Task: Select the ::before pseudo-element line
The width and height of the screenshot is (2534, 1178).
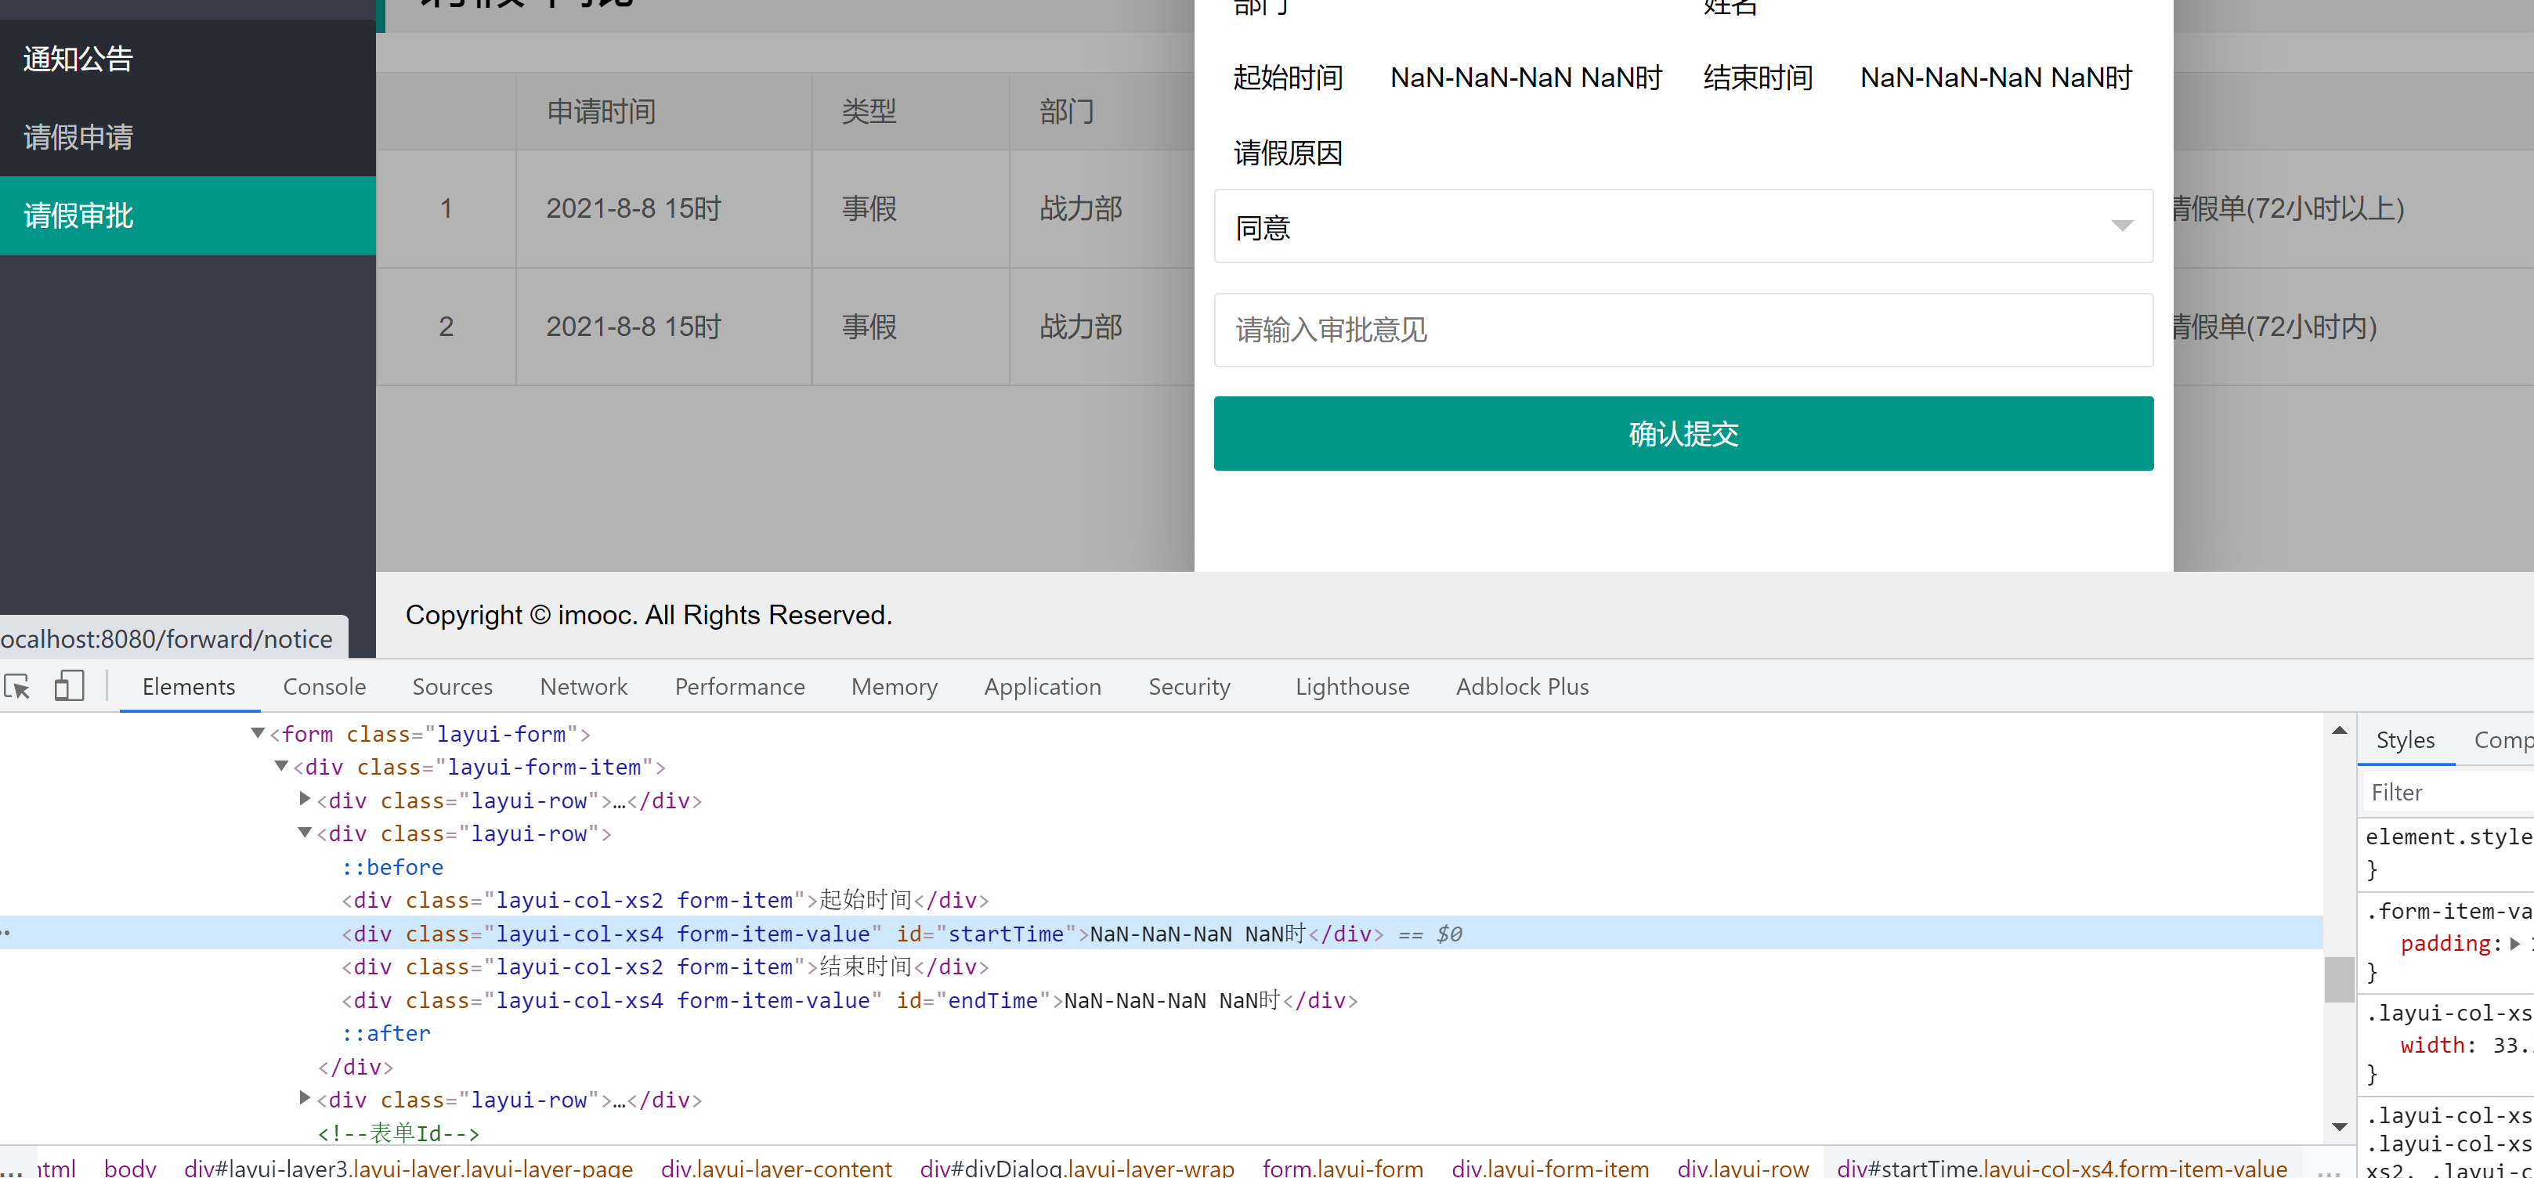Action: [x=392, y=867]
